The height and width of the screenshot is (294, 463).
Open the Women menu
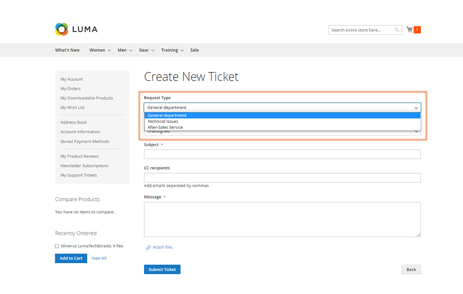coord(98,50)
